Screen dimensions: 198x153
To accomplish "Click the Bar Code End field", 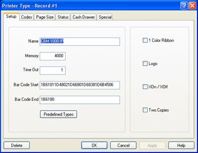I will 80,100.
